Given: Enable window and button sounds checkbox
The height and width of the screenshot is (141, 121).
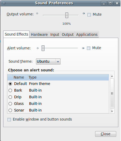Looking at the screenshot, I should 9,120.
